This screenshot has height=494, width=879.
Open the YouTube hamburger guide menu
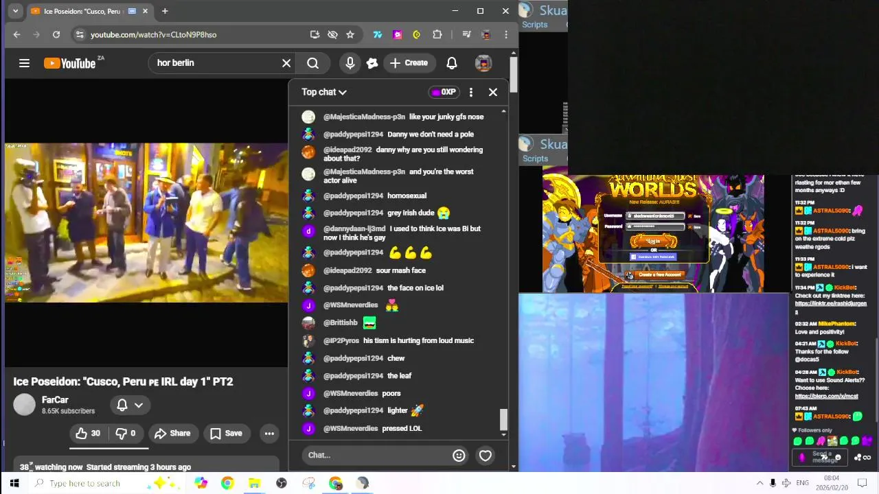coord(24,63)
